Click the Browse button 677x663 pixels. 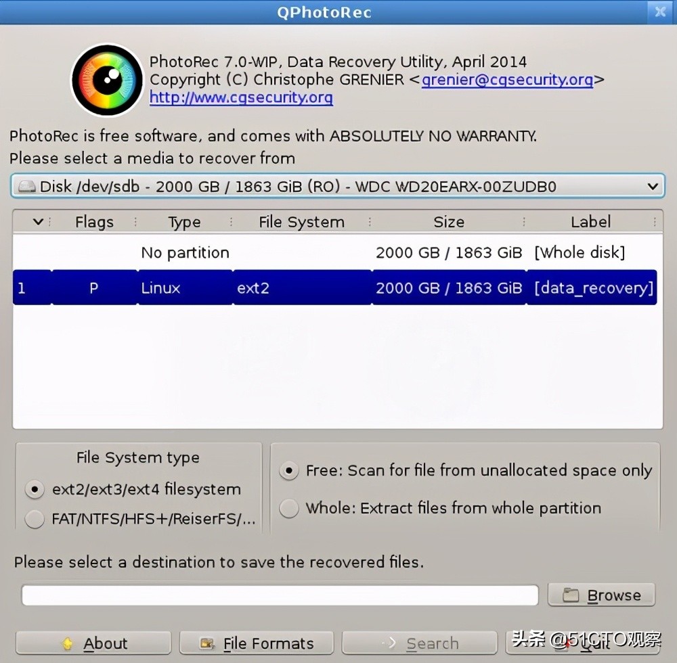point(601,595)
